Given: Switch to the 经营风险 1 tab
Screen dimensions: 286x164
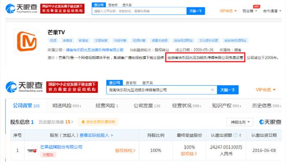Looking at the screenshot, I should tap(107, 106).
